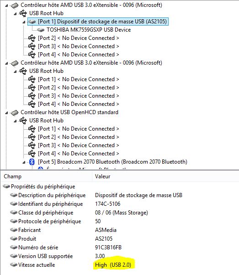The height and width of the screenshot is (275, 239).
Task: Click icon next to 'Fabricant' field
Action: point(14,230)
